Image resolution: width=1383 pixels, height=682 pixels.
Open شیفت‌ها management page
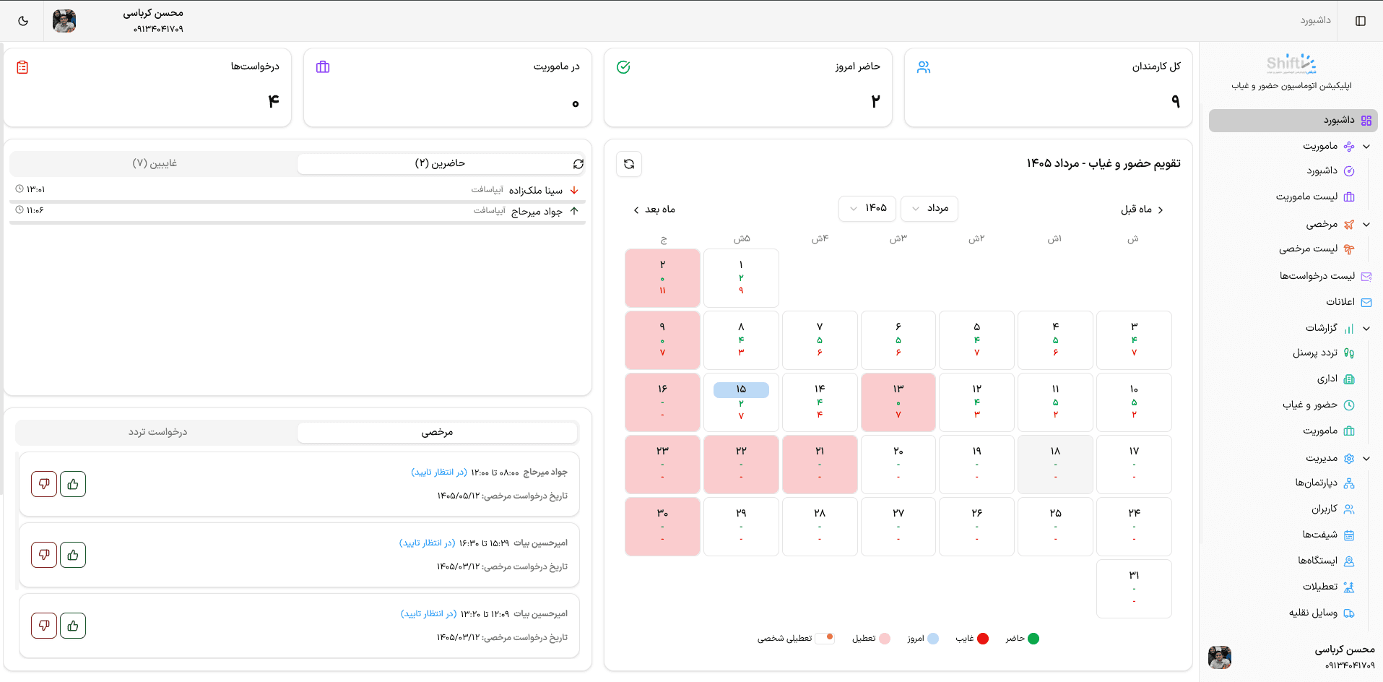1328,535
